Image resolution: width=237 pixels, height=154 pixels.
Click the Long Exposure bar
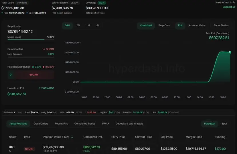31,57
